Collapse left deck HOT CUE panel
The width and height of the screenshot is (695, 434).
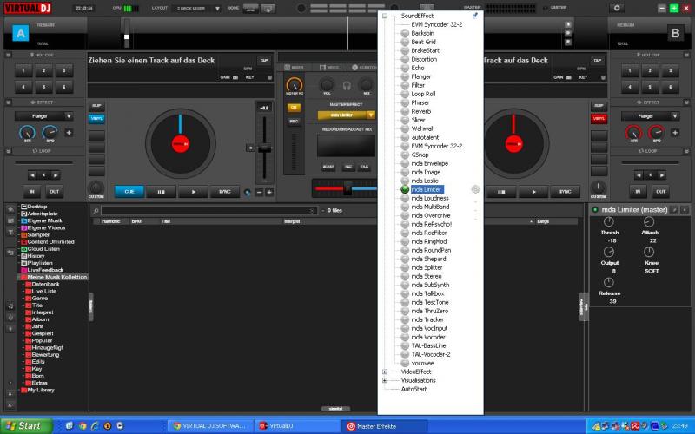(x=9, y=55)
